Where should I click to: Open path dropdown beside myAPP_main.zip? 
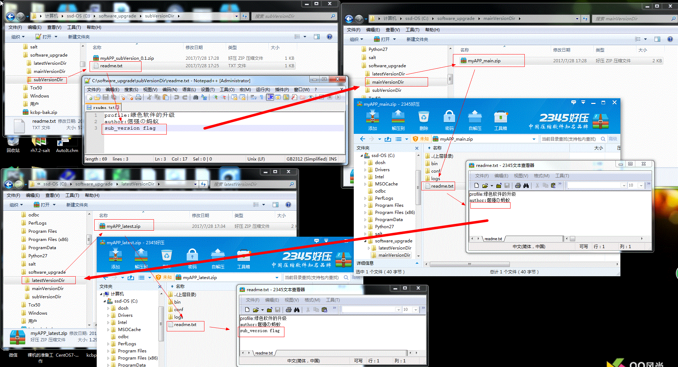coord(534,139)
